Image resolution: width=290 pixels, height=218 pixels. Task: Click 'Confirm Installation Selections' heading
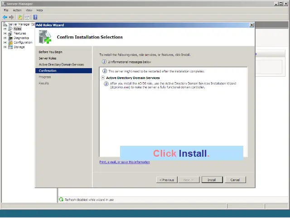(90, 37)
